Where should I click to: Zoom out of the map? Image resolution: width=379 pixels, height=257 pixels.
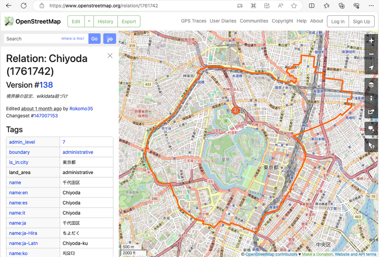pyautogui.click(x=371, y=54)
